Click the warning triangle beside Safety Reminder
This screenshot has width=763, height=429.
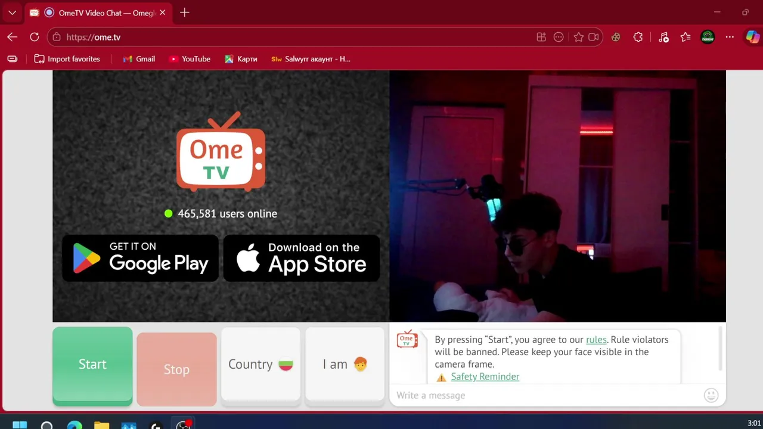coord(441,377)
